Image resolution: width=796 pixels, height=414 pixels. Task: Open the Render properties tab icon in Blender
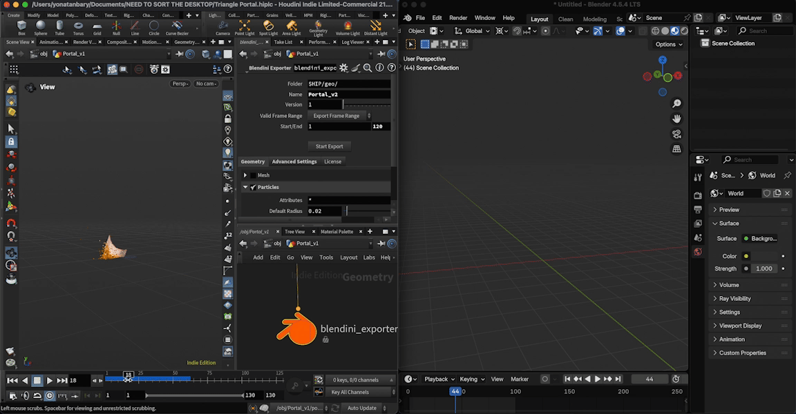click(698, 195)
